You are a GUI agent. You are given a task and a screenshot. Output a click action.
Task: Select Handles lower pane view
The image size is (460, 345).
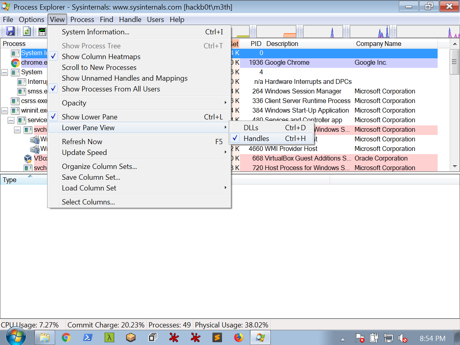(x=272, y=139)
